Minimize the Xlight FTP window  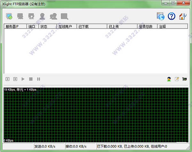[165, 3]
